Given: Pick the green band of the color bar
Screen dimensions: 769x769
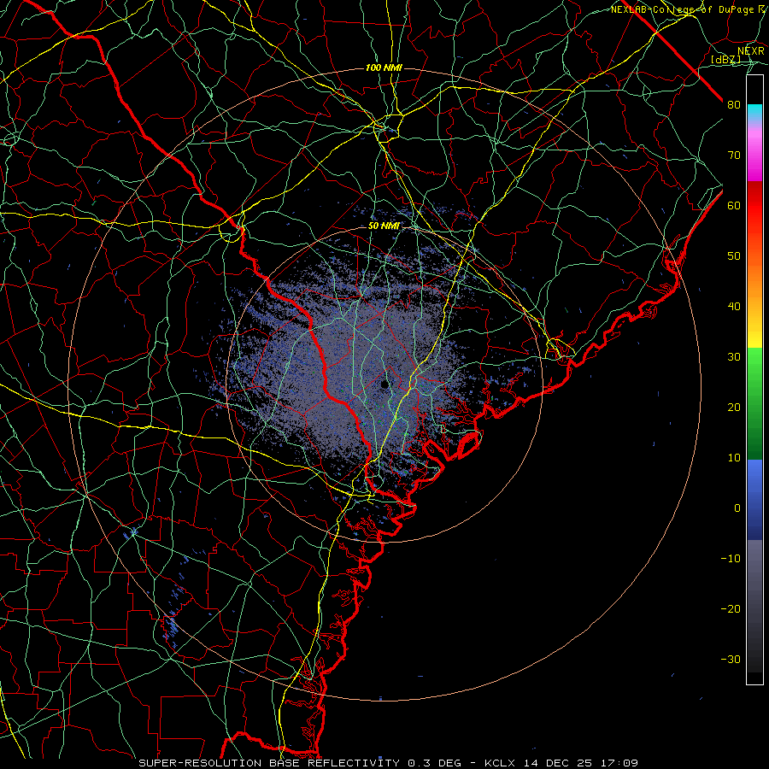Looking at the screenshot, I should point(754,403).
